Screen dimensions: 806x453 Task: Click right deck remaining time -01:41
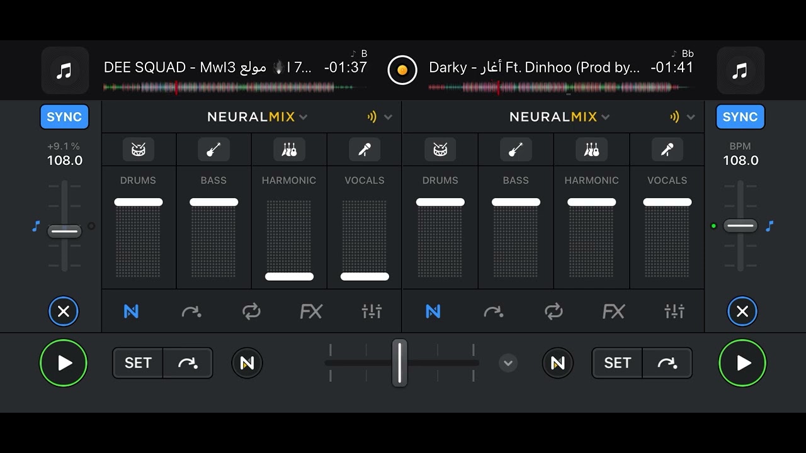[x=672, y=67]
